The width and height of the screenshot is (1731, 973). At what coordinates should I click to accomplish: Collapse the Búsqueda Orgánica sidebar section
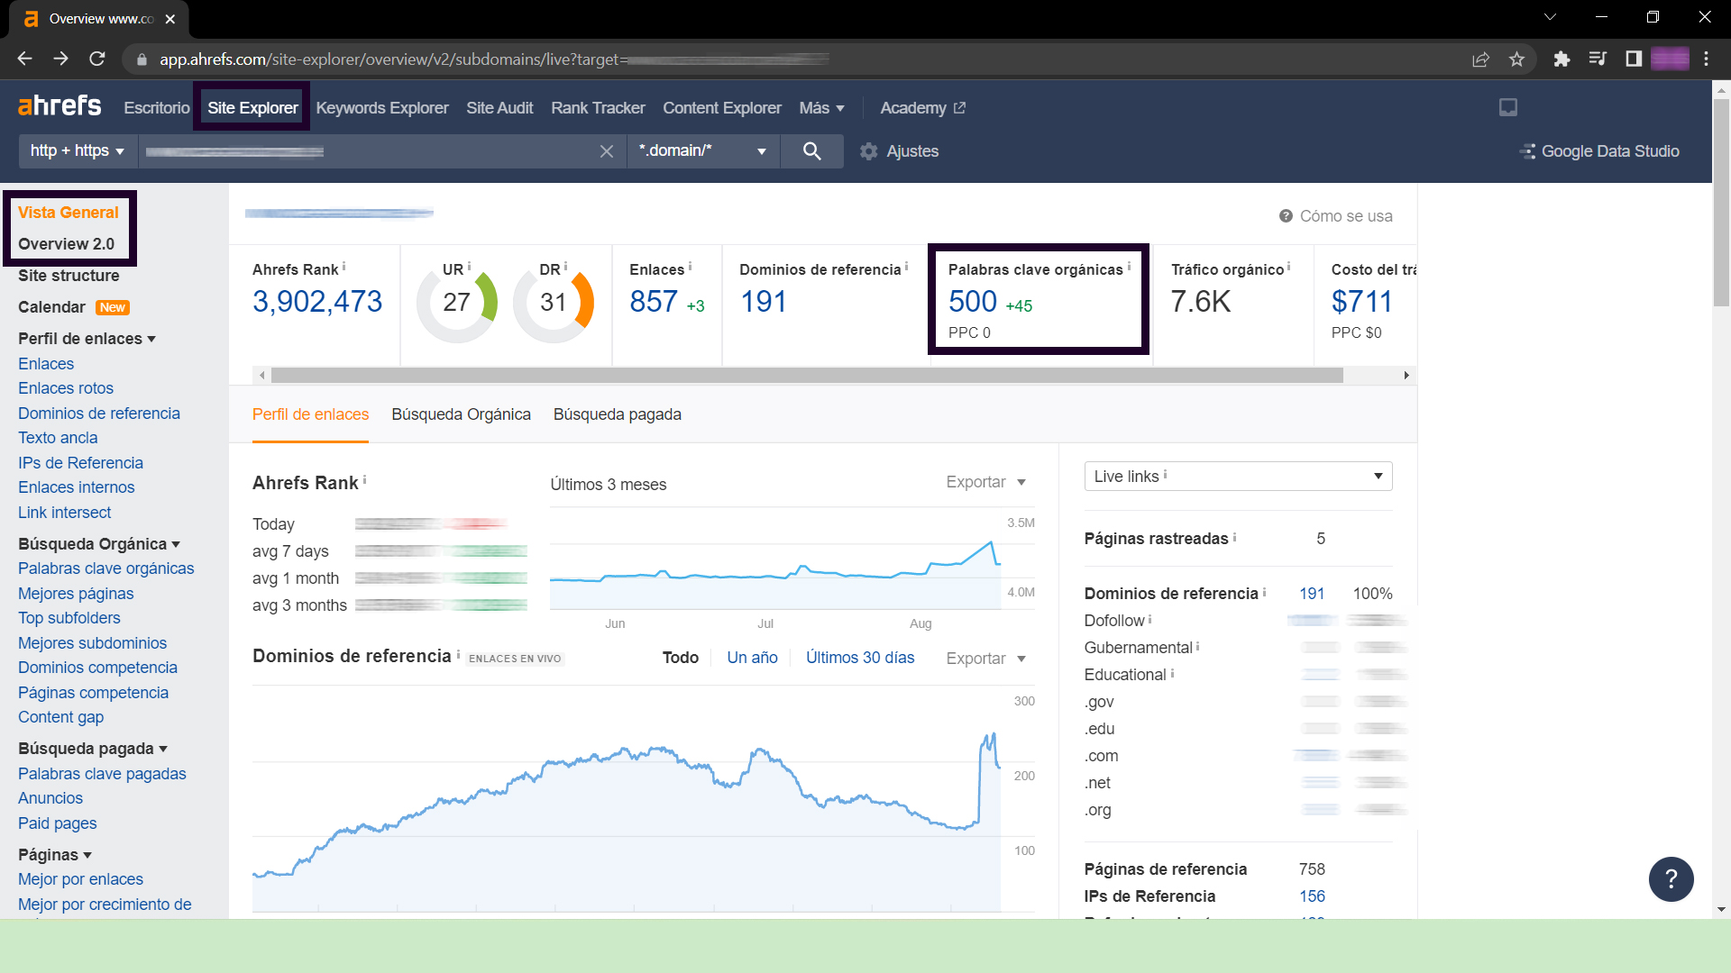click(99, 544)
